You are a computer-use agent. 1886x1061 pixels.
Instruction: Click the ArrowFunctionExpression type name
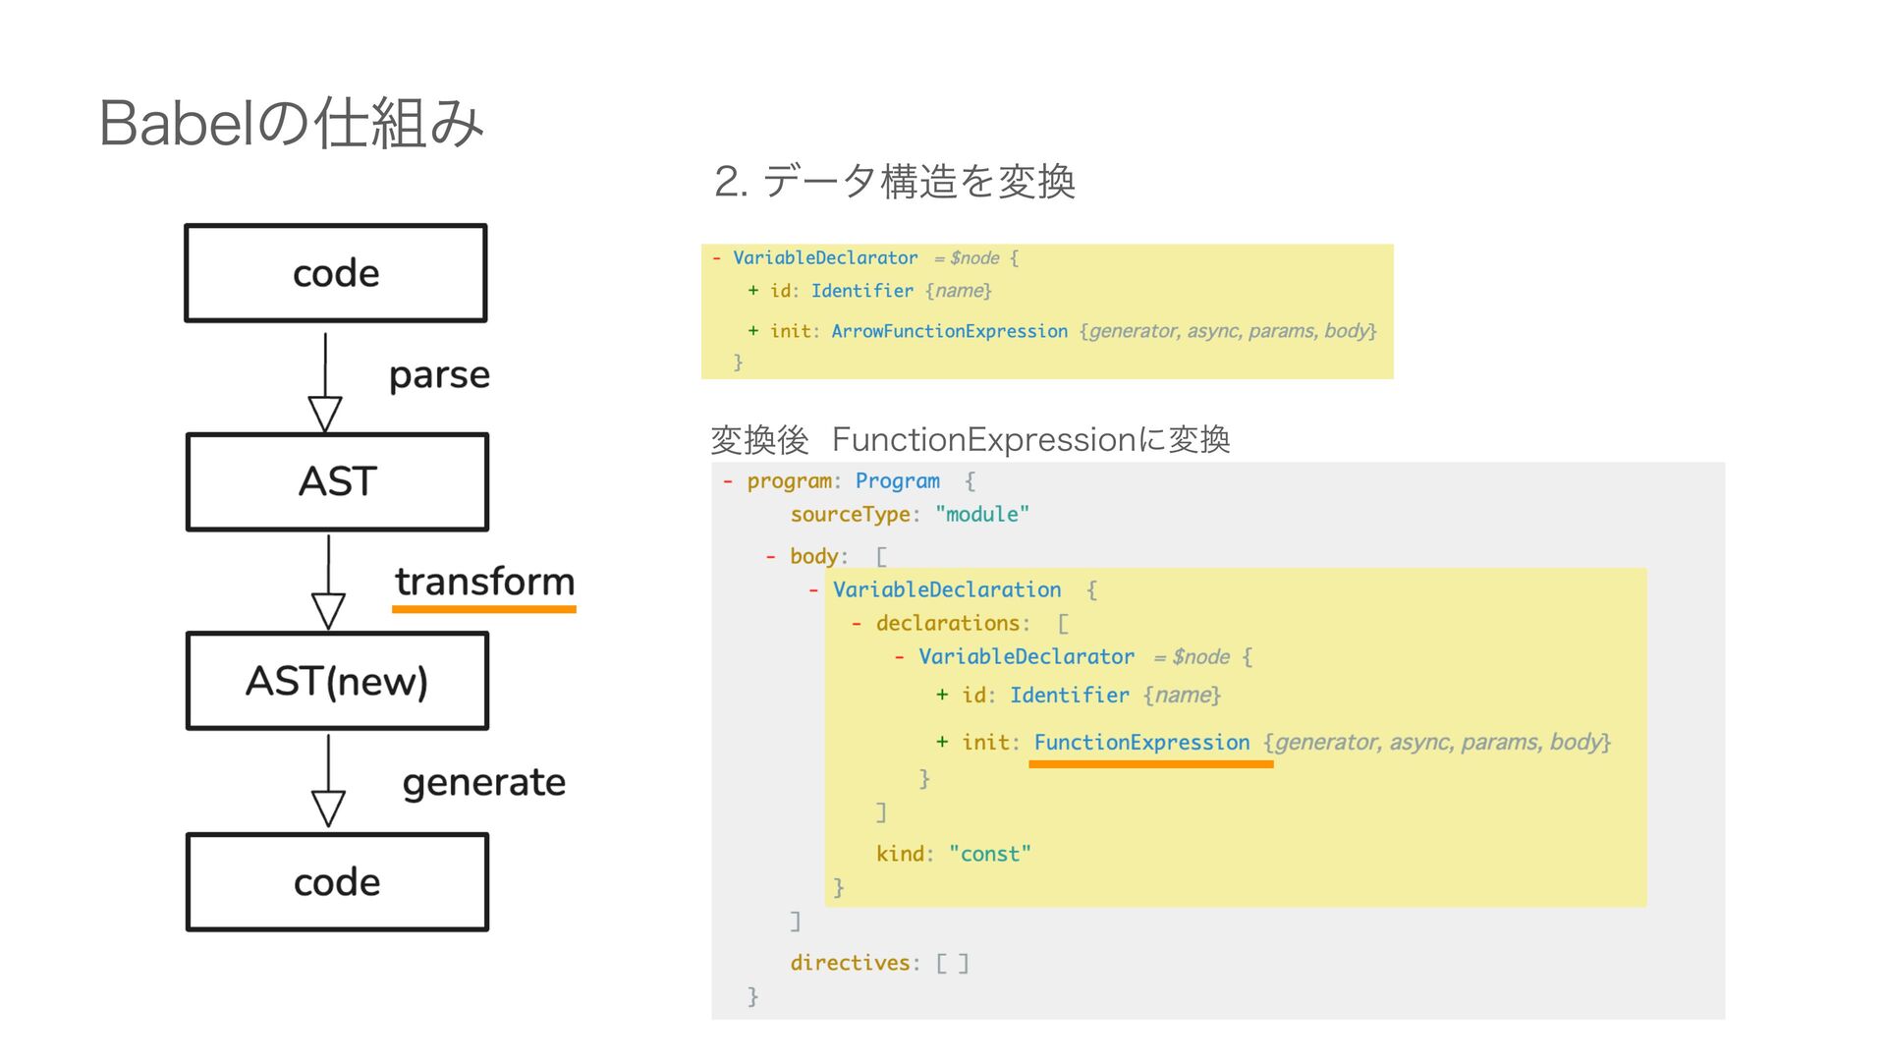[949, 331]
